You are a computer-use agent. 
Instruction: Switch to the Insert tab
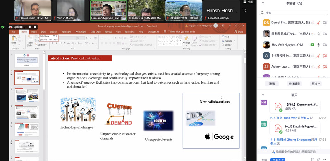34,32
